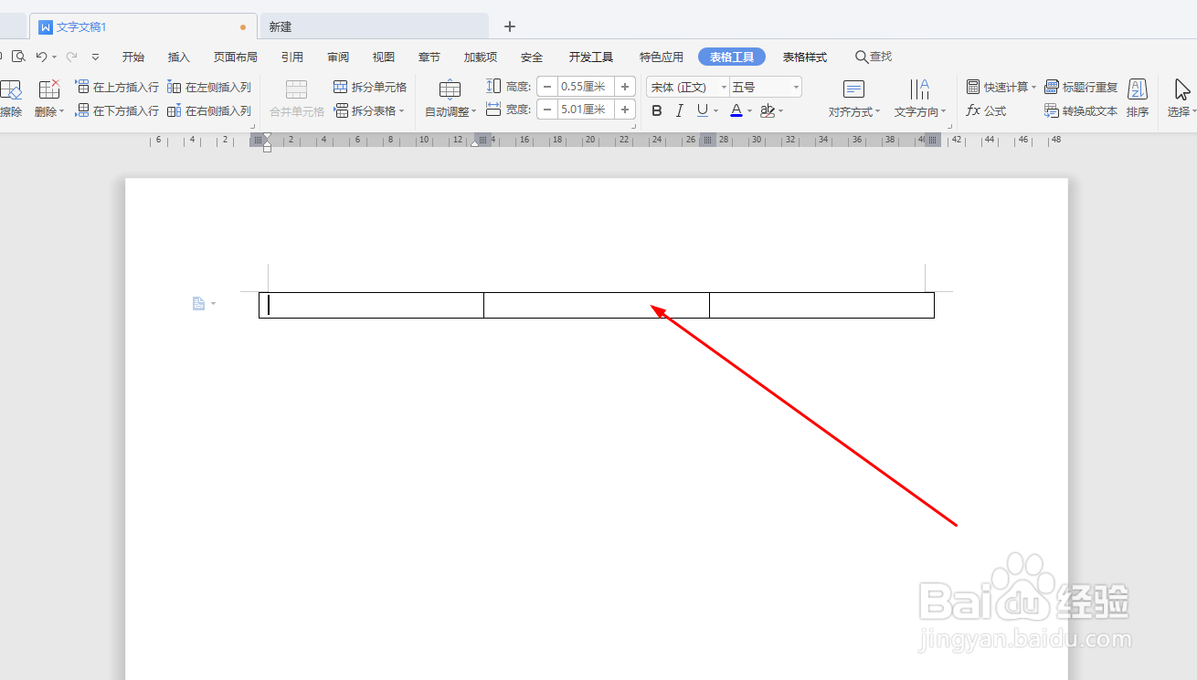
Task: Open the Select (选择) tool menu
Action: pyautogui.click(x=1182, y=99)
